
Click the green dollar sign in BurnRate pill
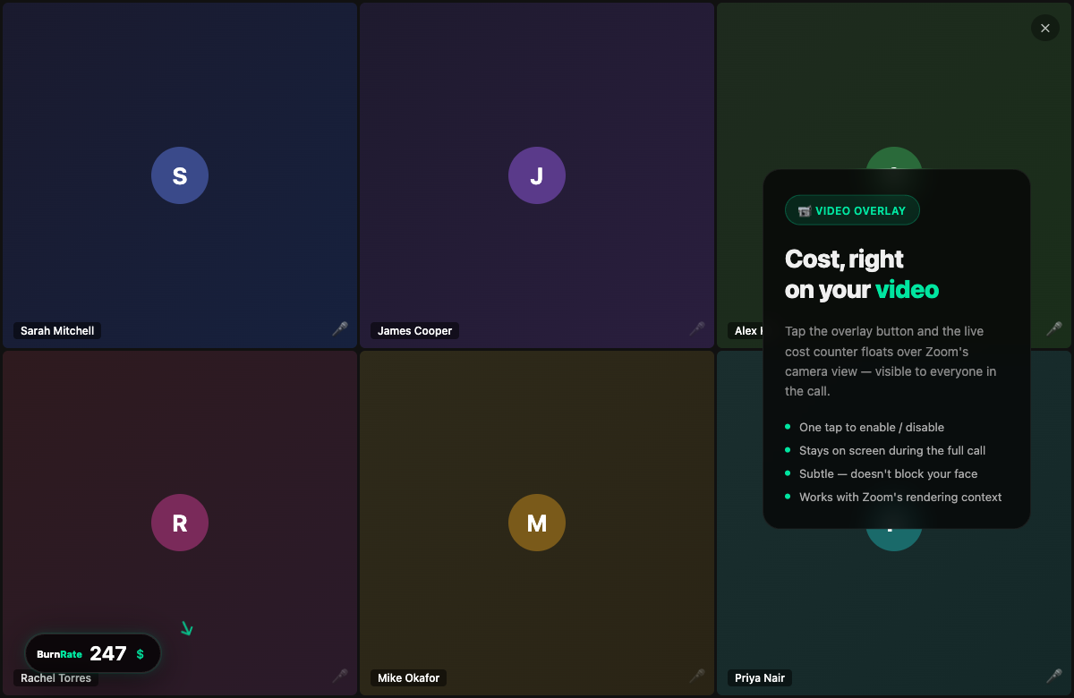(140, 654)
